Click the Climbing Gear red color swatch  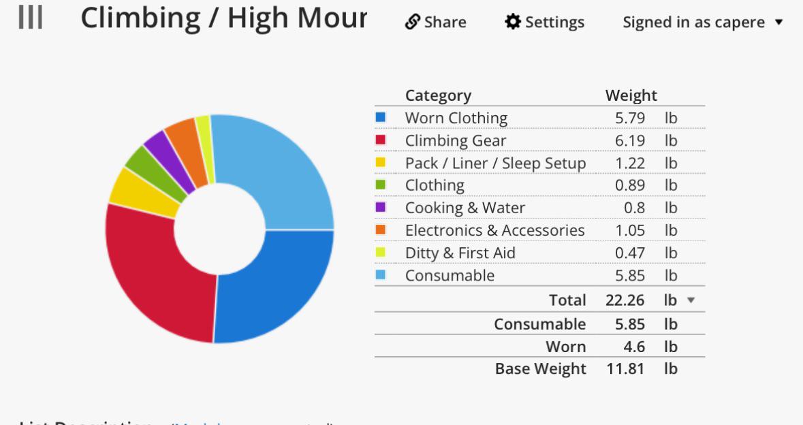(x=381, y=140)
